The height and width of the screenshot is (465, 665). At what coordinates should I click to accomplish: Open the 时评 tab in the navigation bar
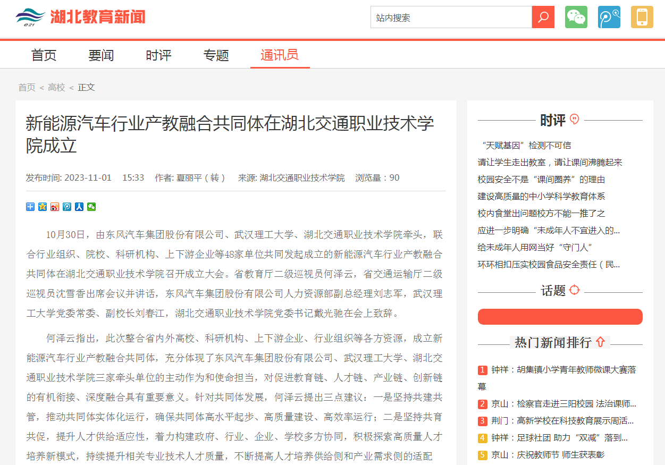pos(159,55)
